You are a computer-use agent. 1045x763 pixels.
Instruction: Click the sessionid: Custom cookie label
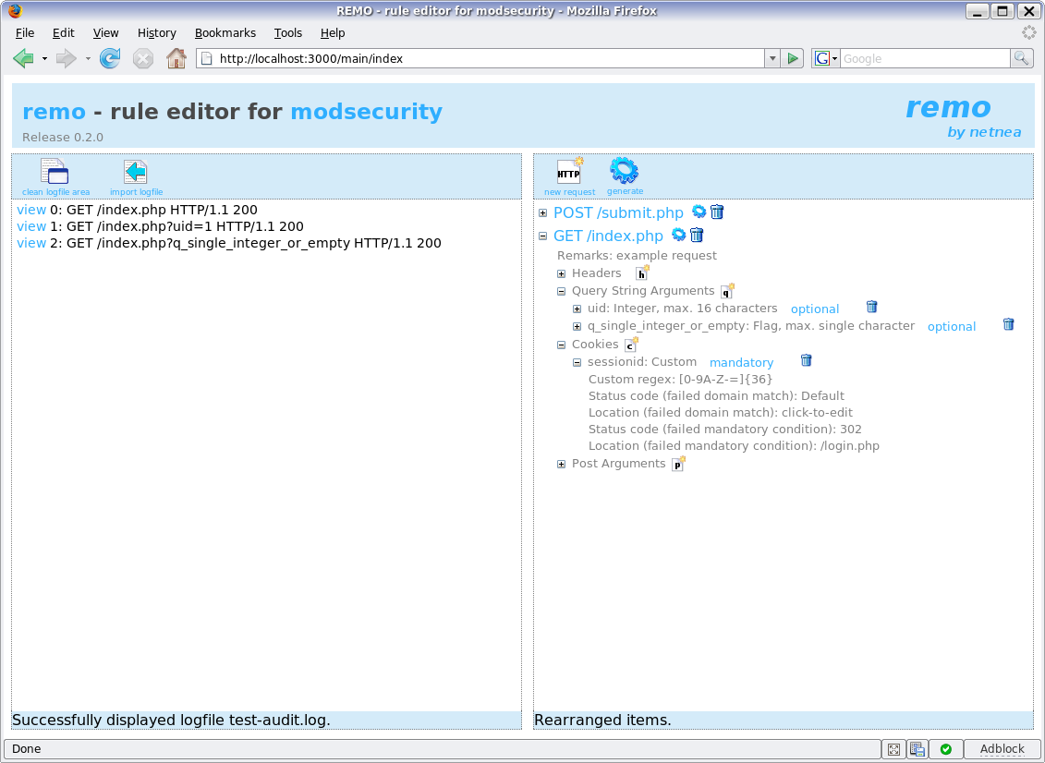coord(642,362)
